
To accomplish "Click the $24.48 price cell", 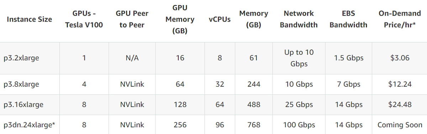I will click(x=400, y=105).
